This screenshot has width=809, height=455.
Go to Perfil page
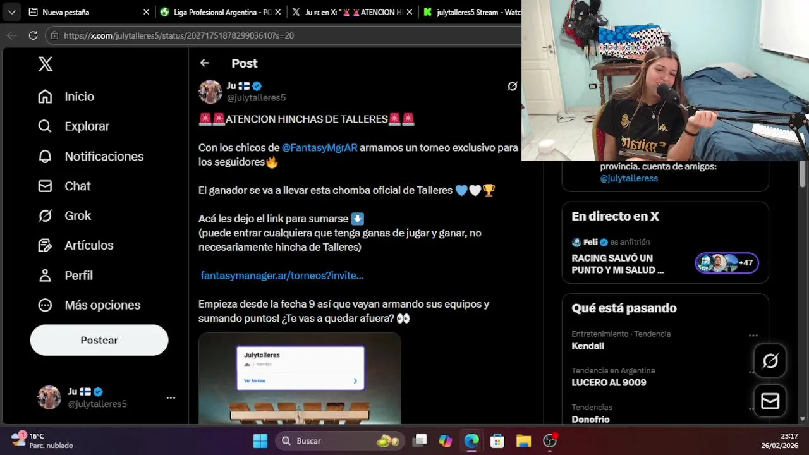[65, 276]
